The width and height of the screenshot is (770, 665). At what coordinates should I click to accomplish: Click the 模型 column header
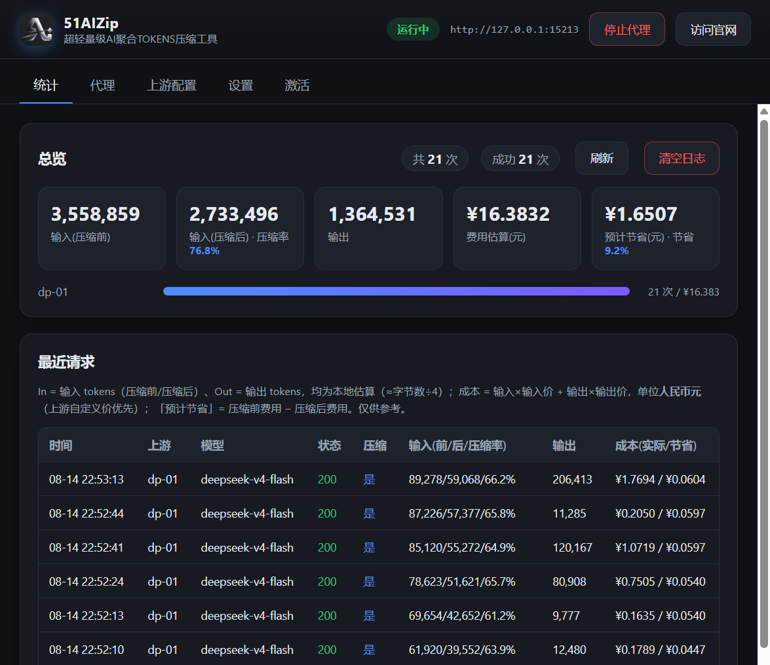click(x=212, y=446)
